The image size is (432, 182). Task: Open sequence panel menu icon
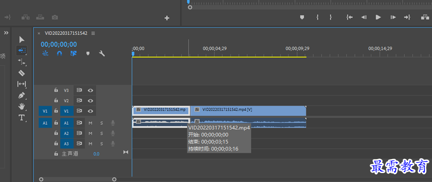coord(93,33)
